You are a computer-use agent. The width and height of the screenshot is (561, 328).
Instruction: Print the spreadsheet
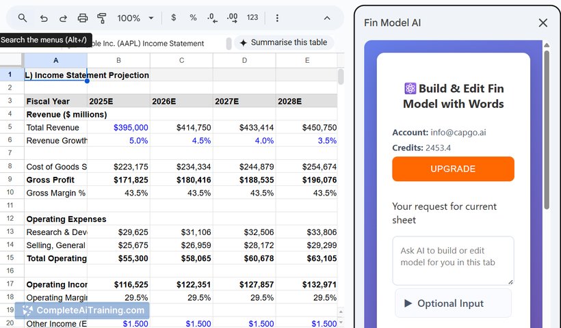coord(83,18)
